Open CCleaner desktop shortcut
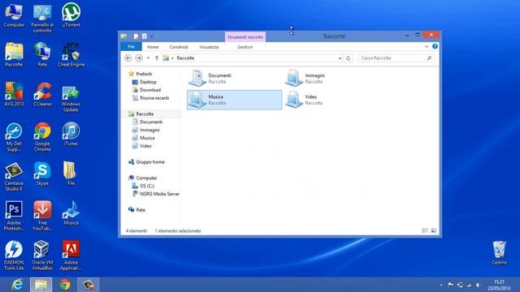This screenshot has width=520, height=292. pyautogui.click(x=42, y=94)
